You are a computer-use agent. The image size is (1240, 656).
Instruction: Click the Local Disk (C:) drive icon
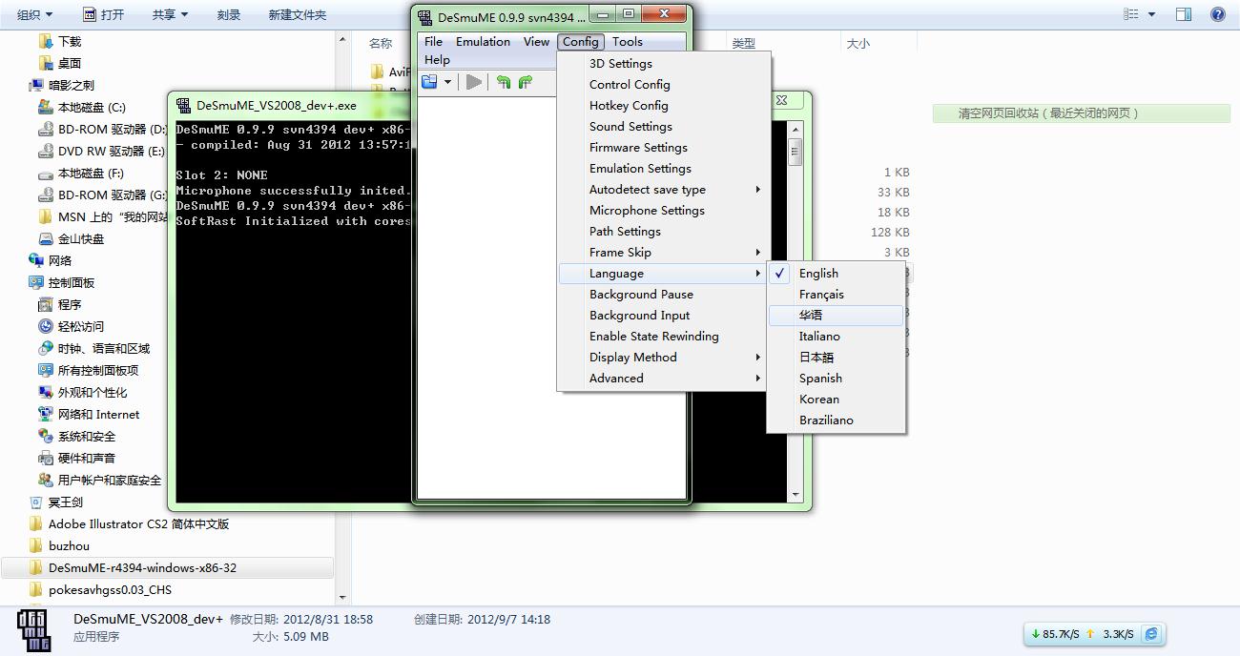pyautogui.click(x=45, y=108)
